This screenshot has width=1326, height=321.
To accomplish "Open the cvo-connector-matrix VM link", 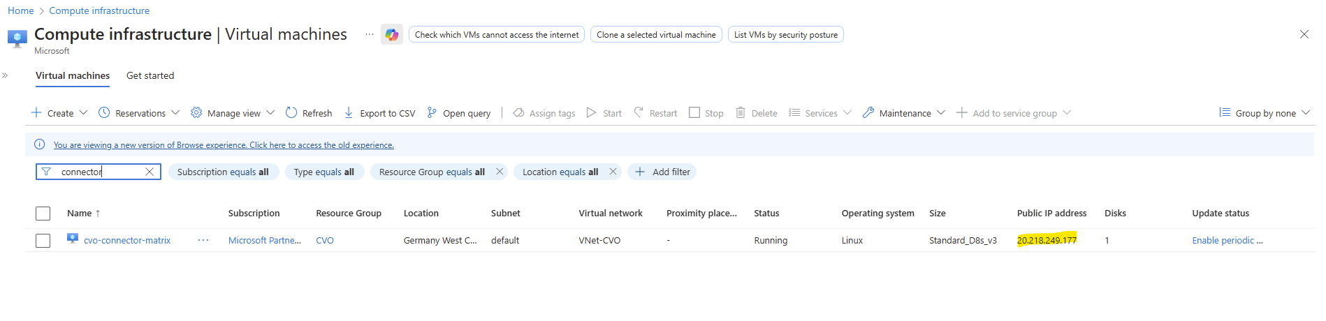I will click(x=127, y=240).
